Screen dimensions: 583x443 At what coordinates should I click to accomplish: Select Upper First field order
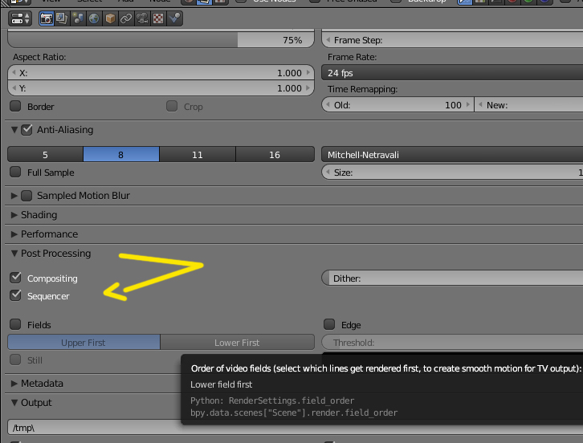pos(84,343)
